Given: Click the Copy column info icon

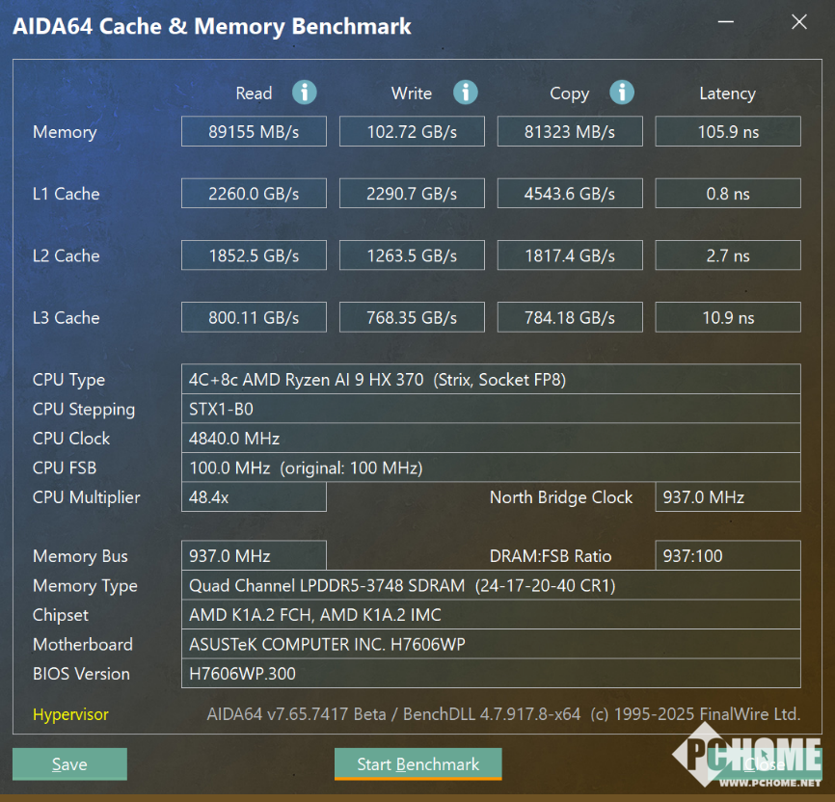Looking at the screenshot, I should pyautogui.click(x=622, y=93).
